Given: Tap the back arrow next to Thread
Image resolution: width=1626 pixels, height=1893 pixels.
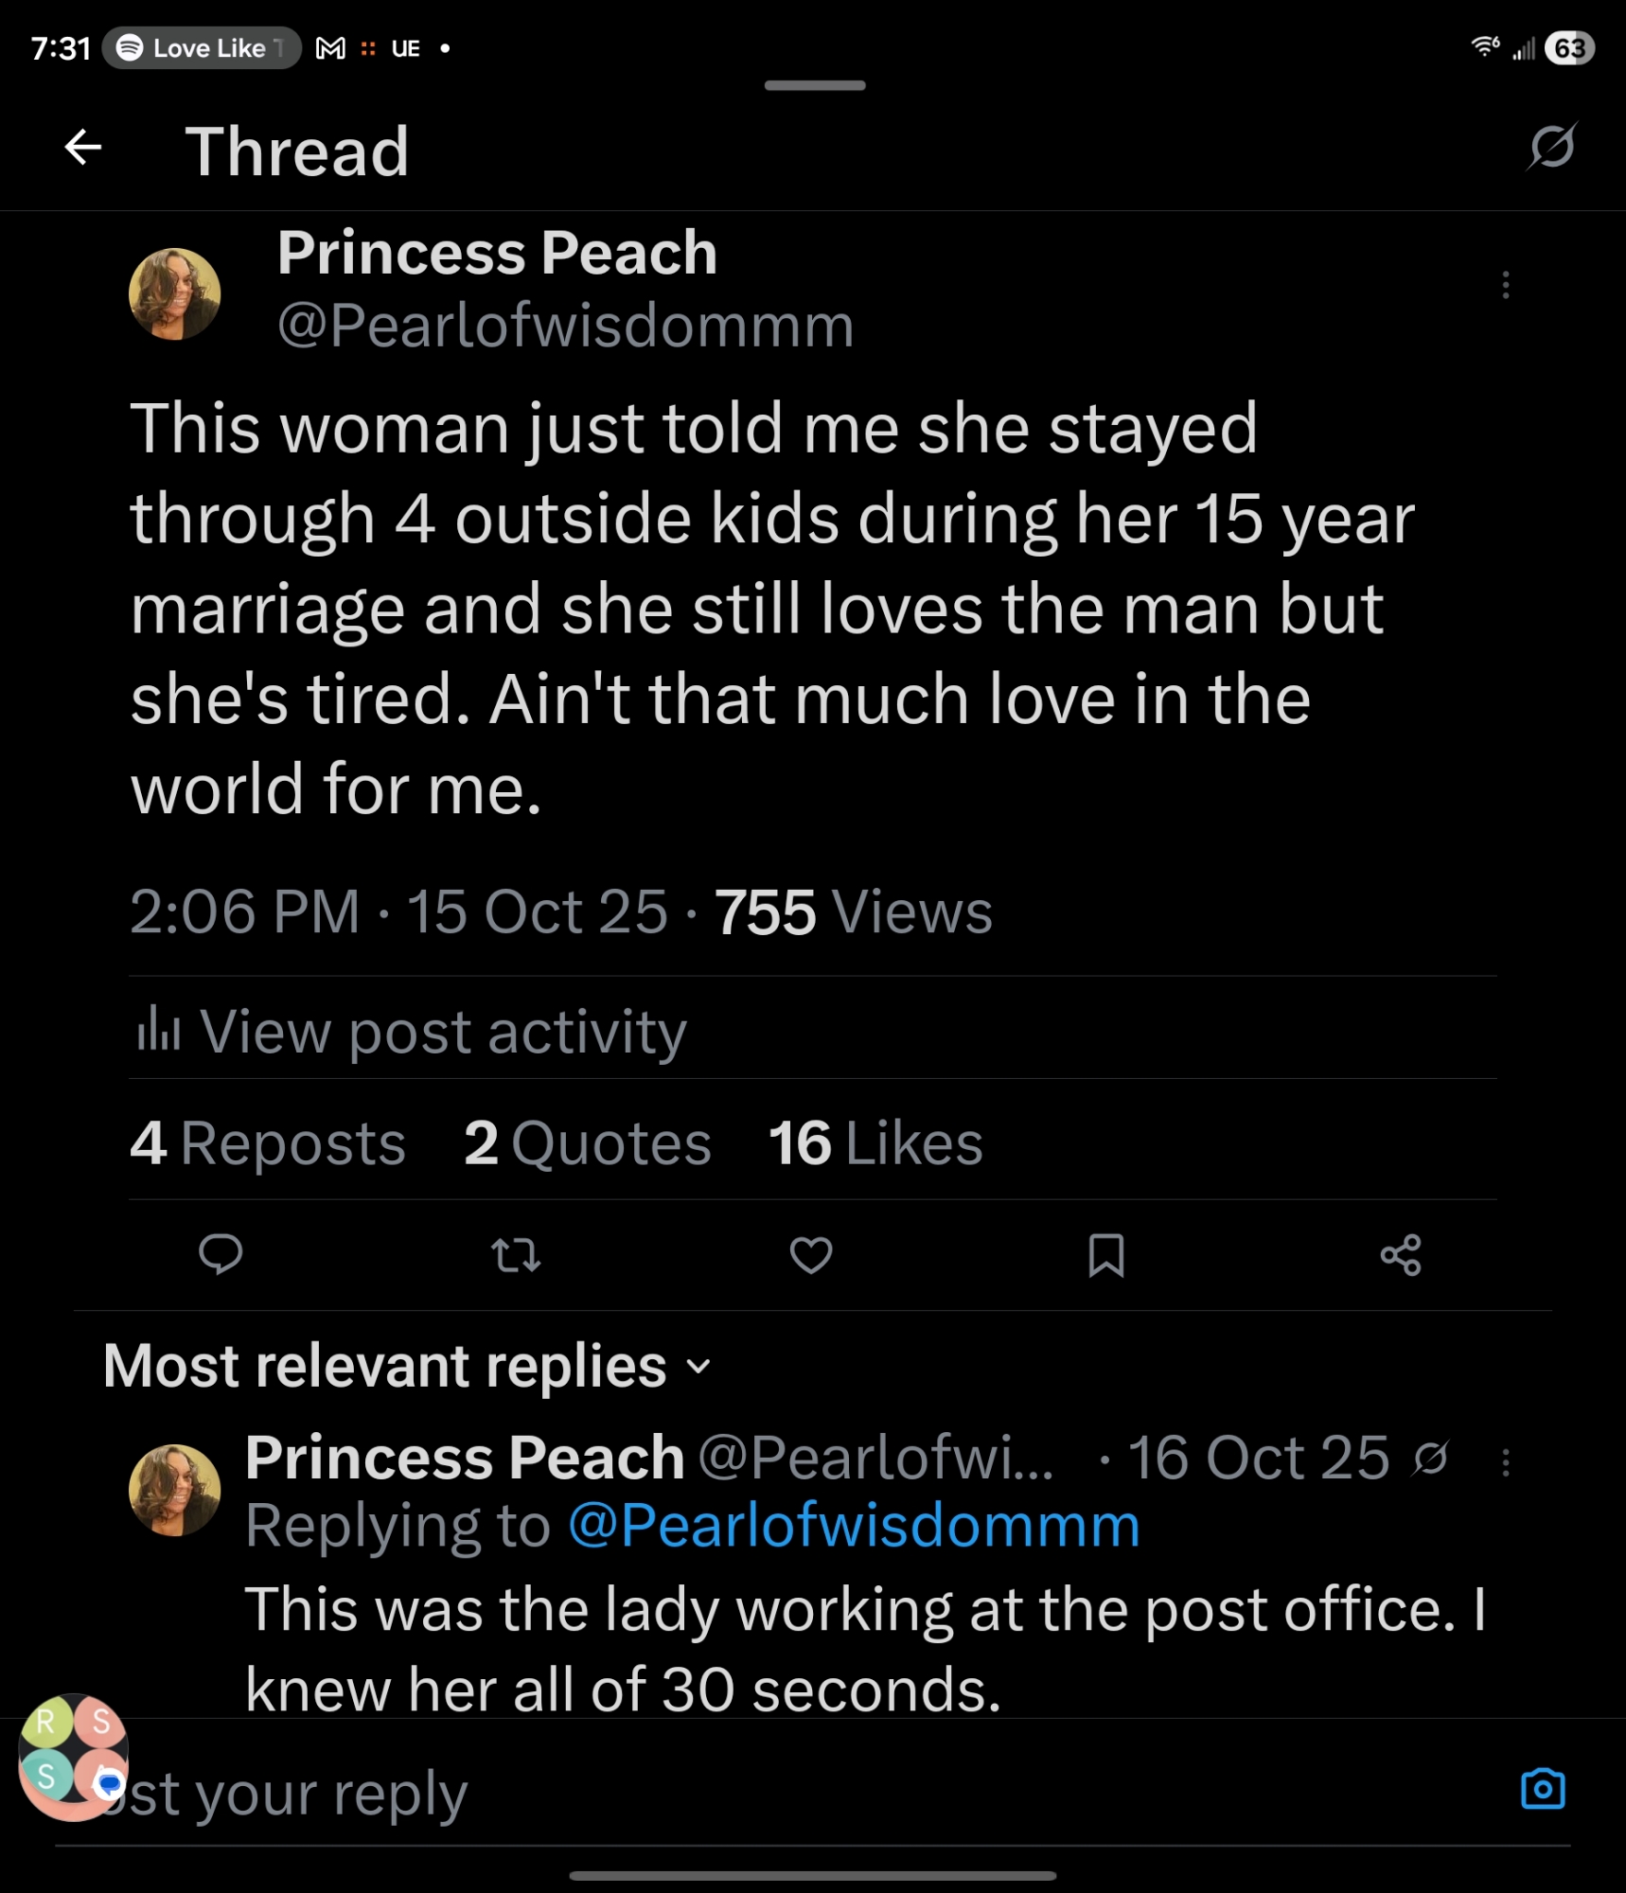Looking at the screenshot, I should point(83,148).
